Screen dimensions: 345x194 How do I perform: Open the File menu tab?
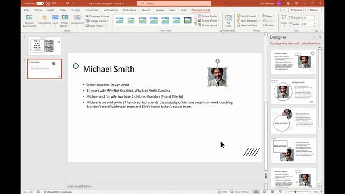[26, 10]
